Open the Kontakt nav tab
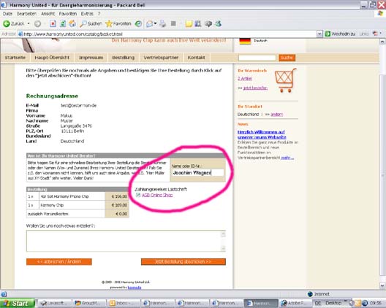This screenshot has width=386, height=308. click(196, 58)
